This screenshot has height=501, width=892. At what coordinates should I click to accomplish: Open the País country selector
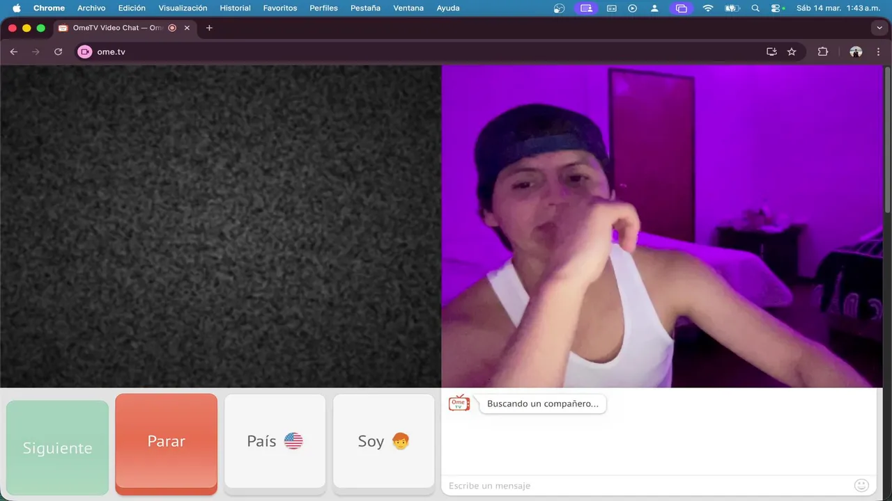point(275,441)
